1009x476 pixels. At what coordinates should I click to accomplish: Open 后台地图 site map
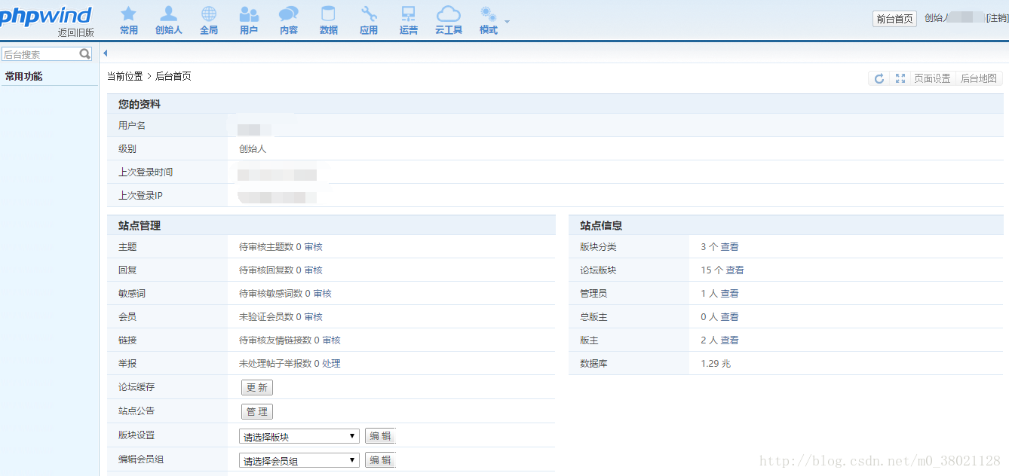(x=979, y=78)
